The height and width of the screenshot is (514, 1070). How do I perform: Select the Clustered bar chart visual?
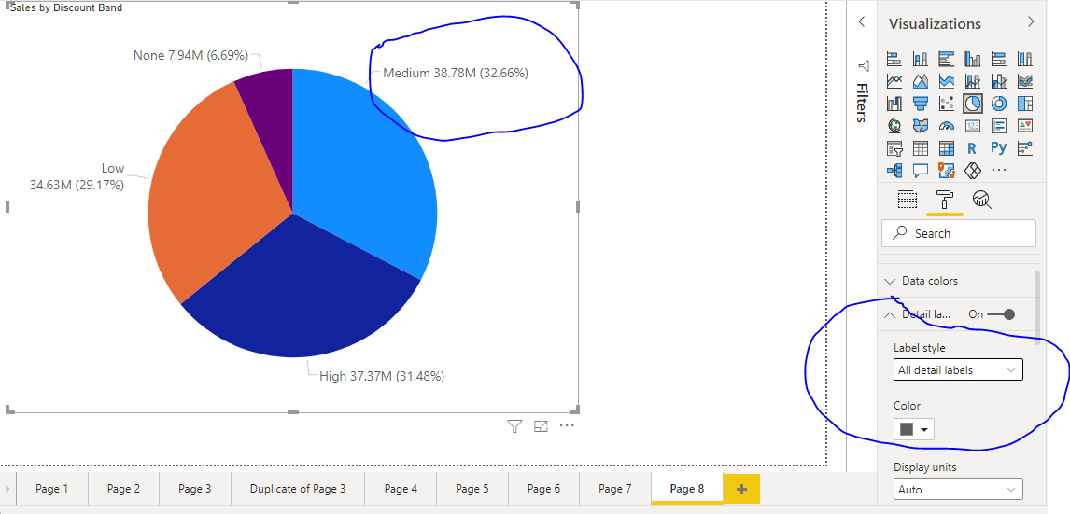pyautogui.click(x=947, y=59)
